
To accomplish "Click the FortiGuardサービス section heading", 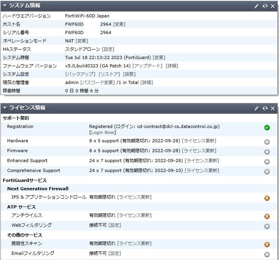I will point(25,180).
